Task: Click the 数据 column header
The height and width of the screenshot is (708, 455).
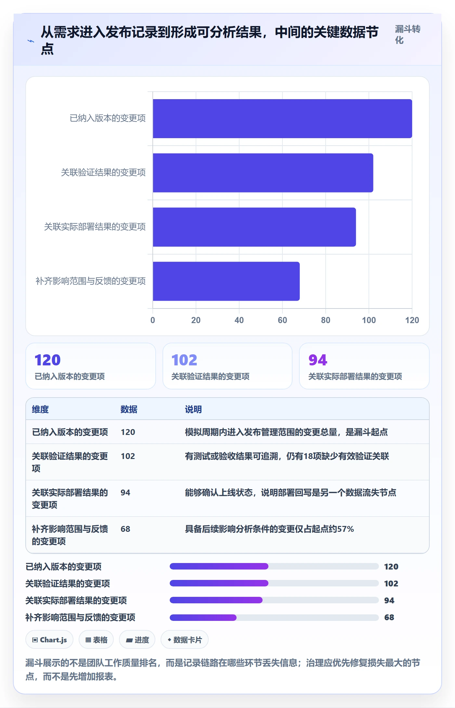Action: pyautogui.click(x=129, y=409)
